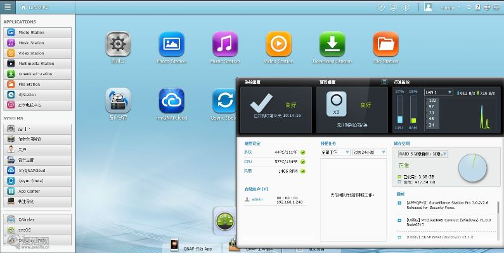
Task: Open the RAID 5 volume dropdown
Action: [423, 154]
